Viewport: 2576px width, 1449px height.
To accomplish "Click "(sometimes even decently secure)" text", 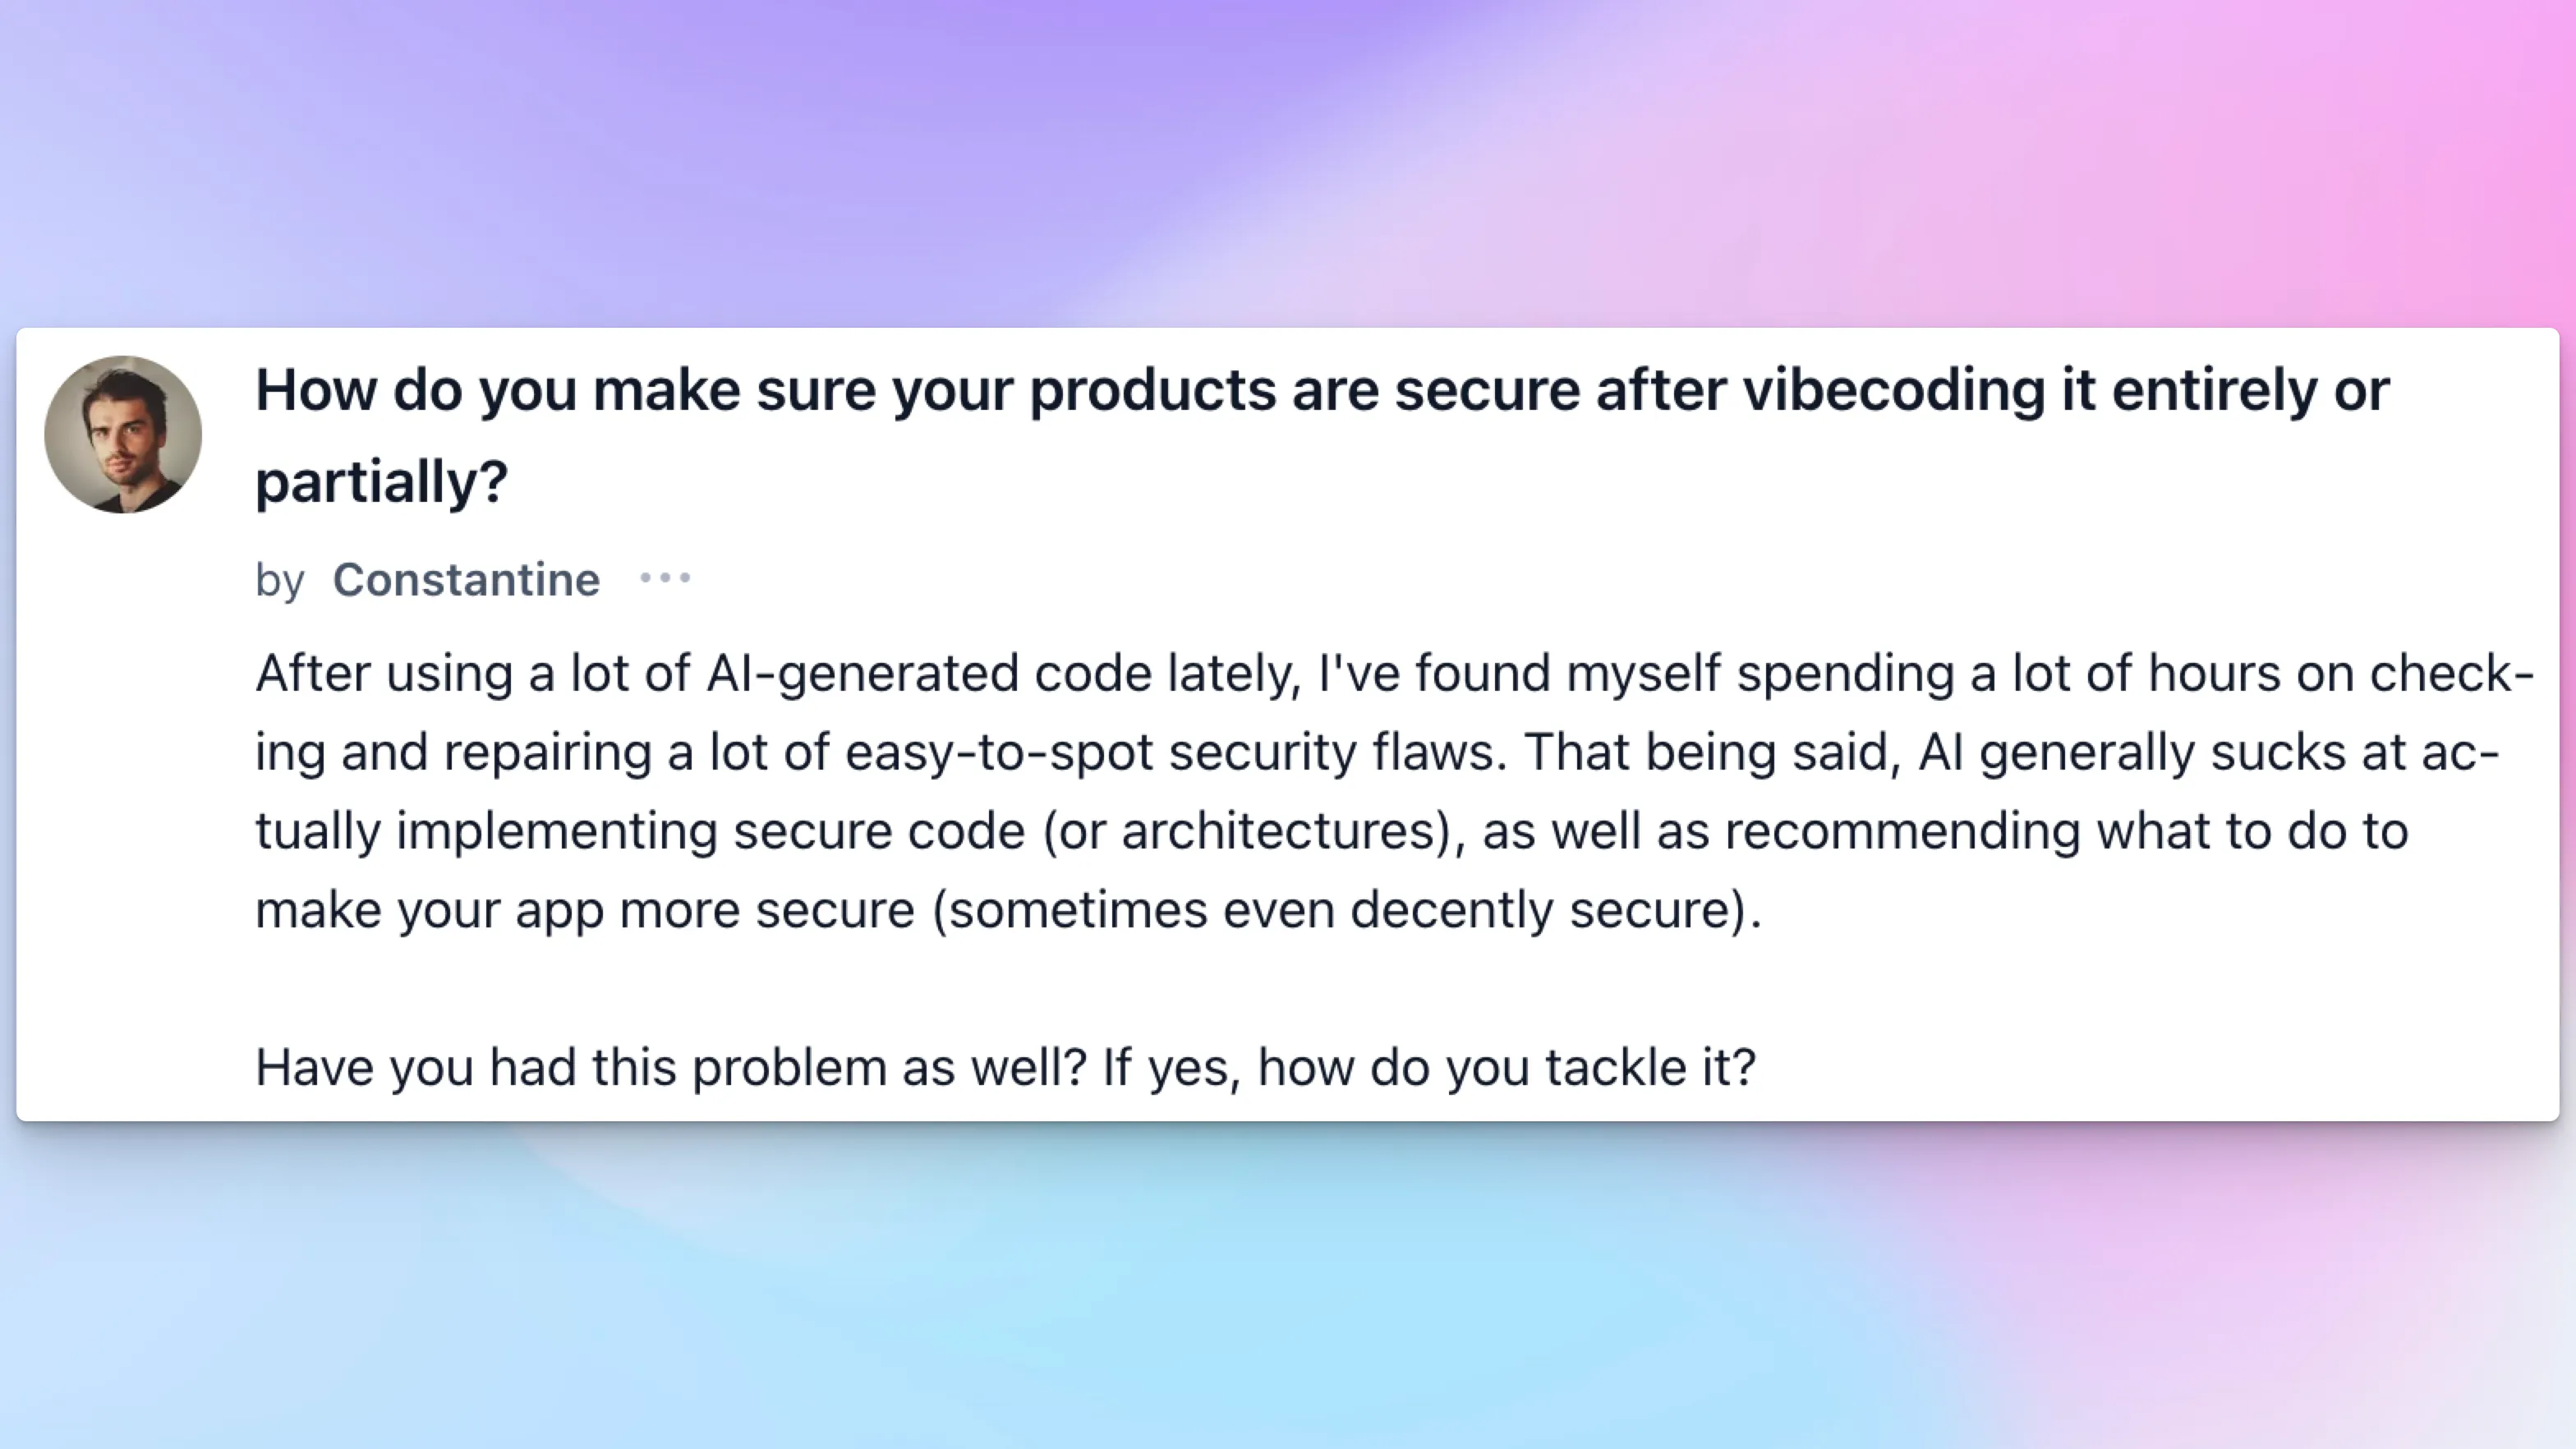I will [x=1346, y=910].
